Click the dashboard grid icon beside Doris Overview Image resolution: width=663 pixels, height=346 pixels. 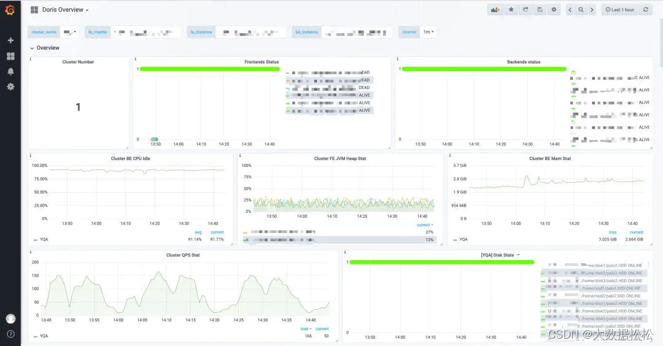pyautogui.click(x=34, y=10)
